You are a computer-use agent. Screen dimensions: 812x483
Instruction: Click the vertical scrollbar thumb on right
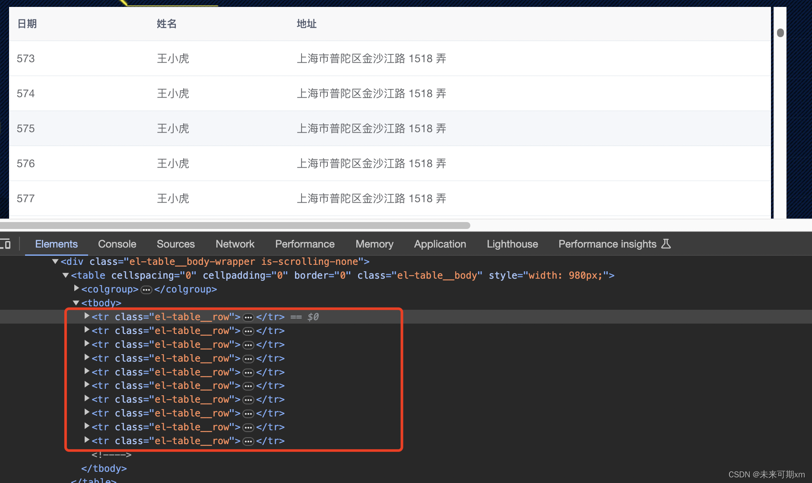tap(780, 32)
